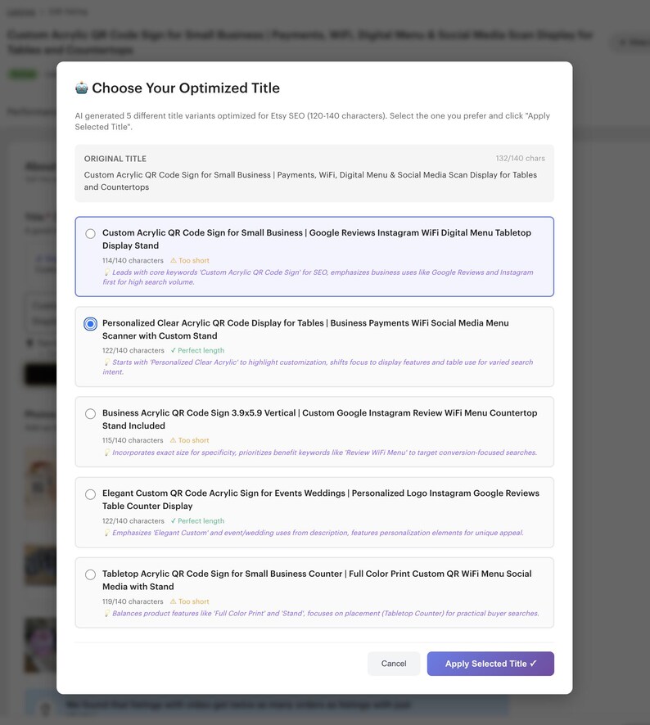The width and height of the screenshot is (650, 725).
Task: Click the lightbulb icon under Personalized variant
Action: click(107, 362)
